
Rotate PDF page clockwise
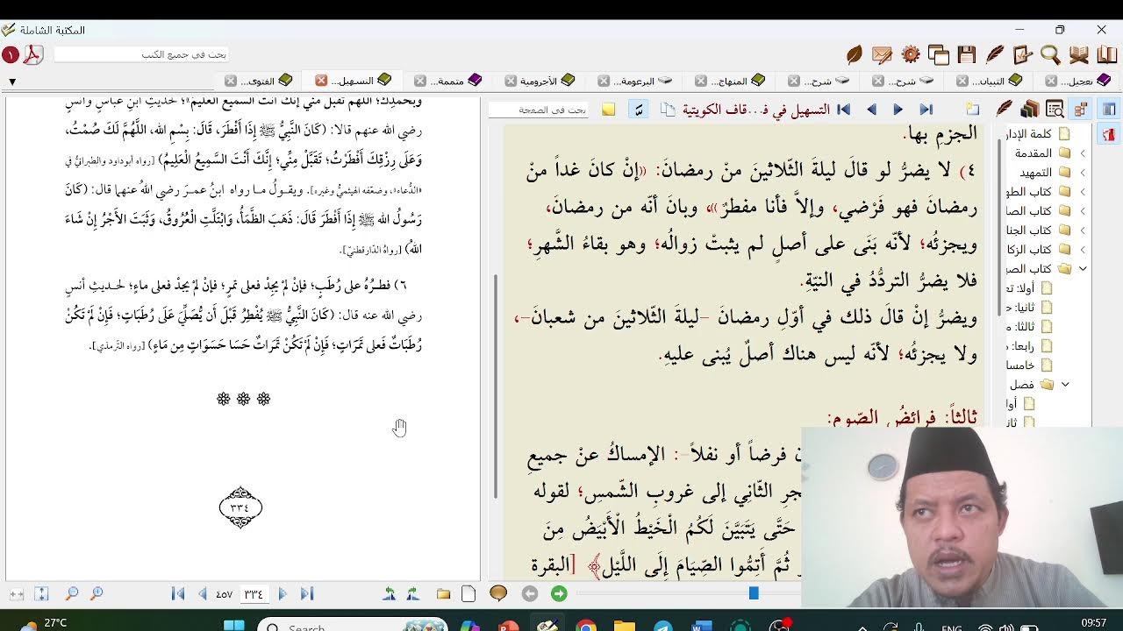point(413,593)
